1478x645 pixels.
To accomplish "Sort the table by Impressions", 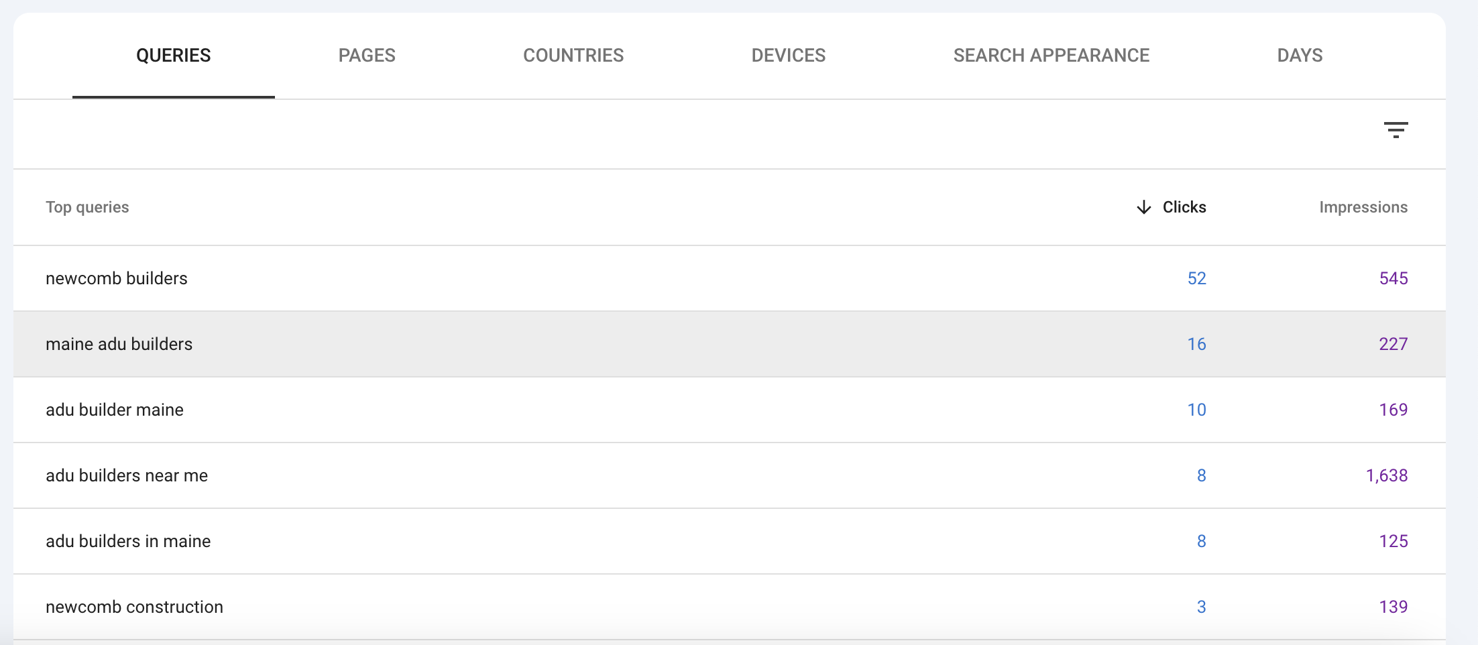I will click(1363, 207).
